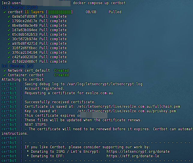Click the fullchain.pem certificate path

point(129,107)
